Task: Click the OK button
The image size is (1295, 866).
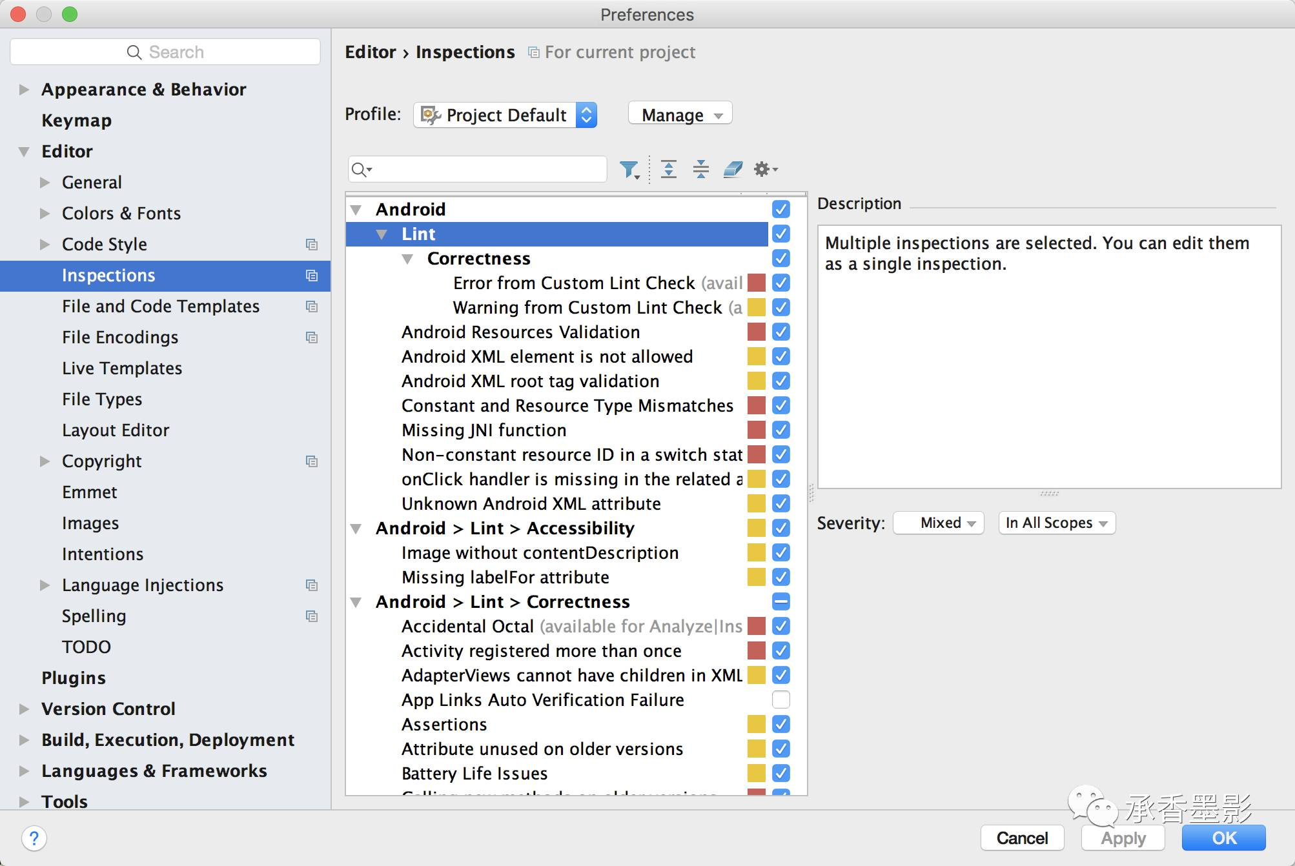Action: click(x=1223, y=838)
